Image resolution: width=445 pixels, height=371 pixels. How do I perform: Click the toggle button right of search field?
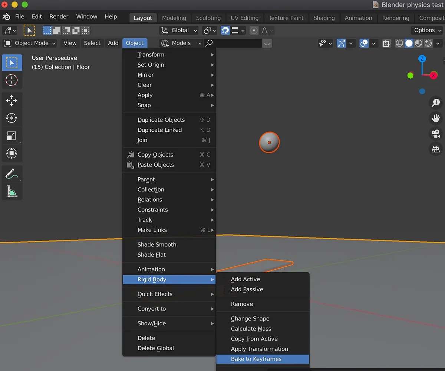pyautogui.click(x=267, y=43)
